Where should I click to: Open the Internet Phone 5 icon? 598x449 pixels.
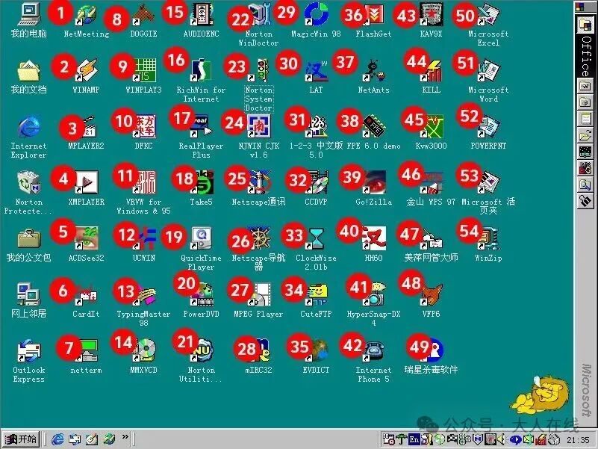(x=374, y=351)
